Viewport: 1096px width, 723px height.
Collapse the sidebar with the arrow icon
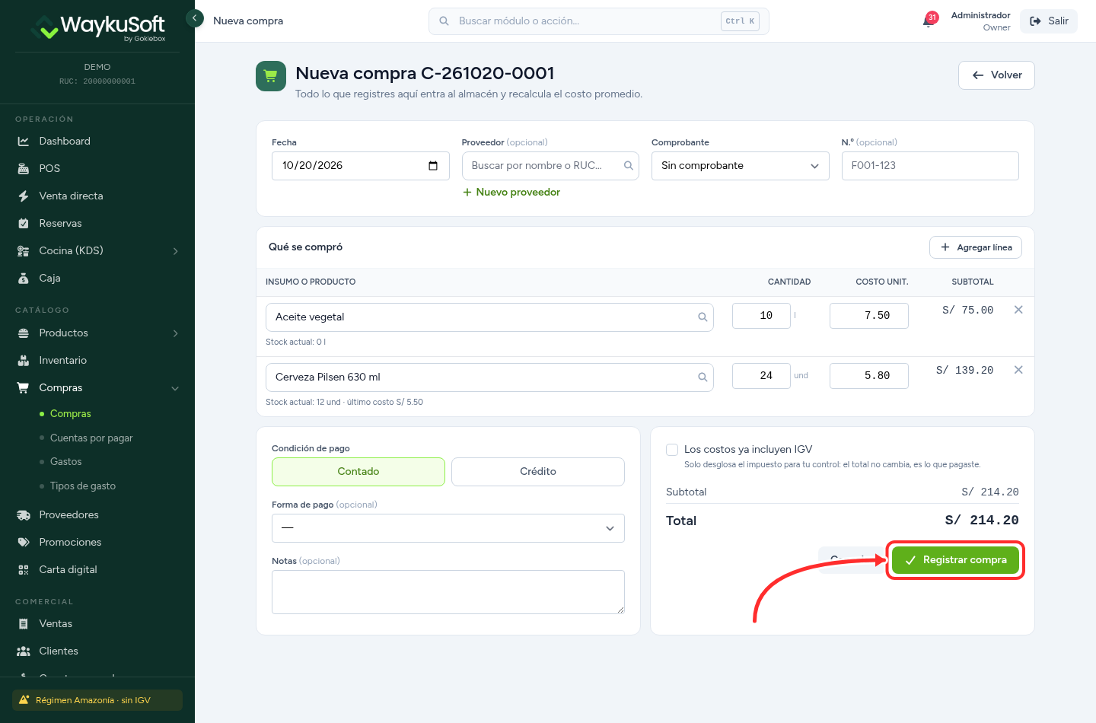pos(195,18)
